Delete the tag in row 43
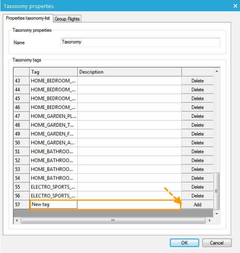Image resolution: width=240 pixels, height=253 pixels. [x=197, y=81]
